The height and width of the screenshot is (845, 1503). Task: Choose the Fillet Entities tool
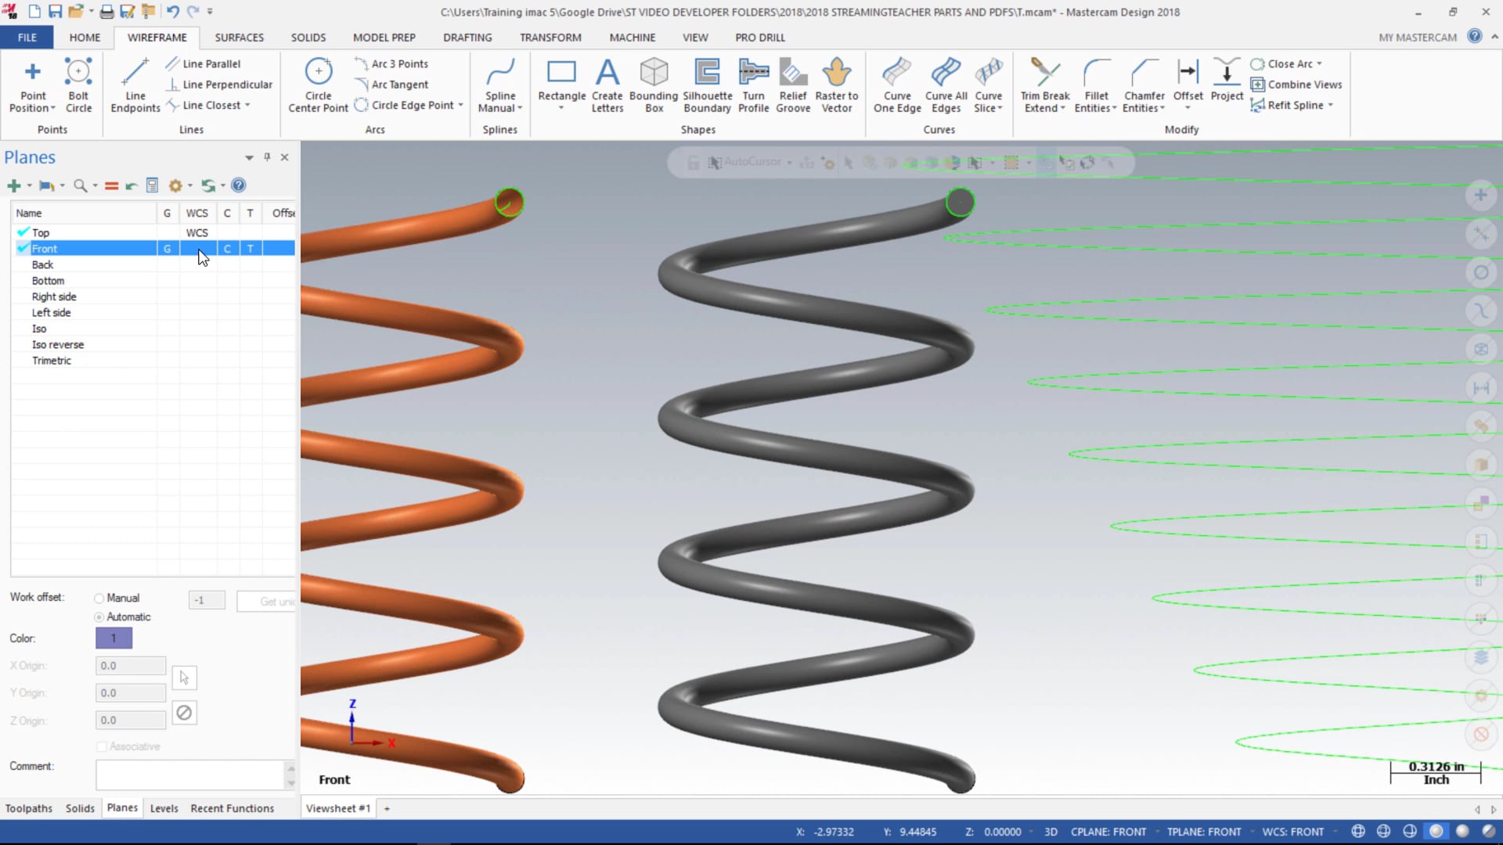click(x=1096, y=84)
